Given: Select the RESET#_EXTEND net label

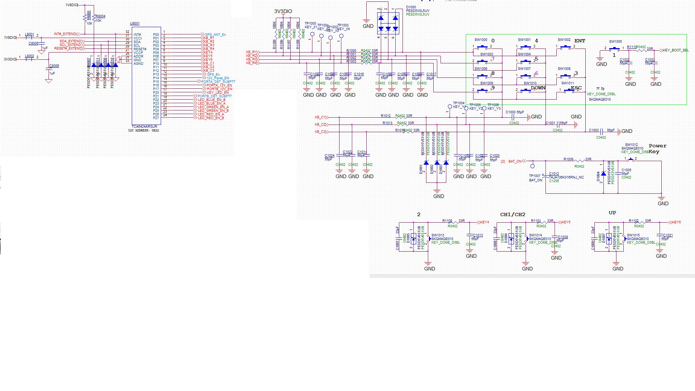Looking at the screenshot, I should coord(68,49).
